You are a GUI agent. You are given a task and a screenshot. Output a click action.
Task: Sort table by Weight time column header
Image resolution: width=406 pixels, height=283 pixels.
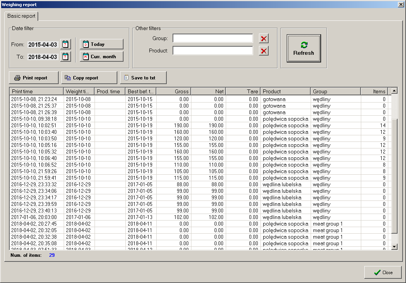point(79,91)
